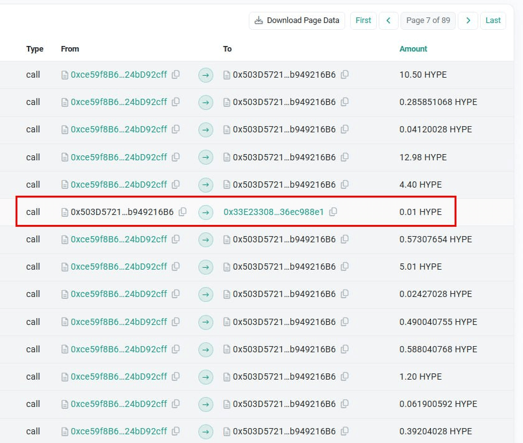Select the 0.061900592 HYPE amount
523x443 pixels.
click(438, 404)
